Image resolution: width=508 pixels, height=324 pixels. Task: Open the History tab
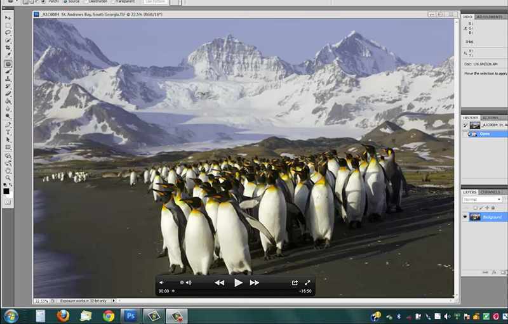coord(471,117)
